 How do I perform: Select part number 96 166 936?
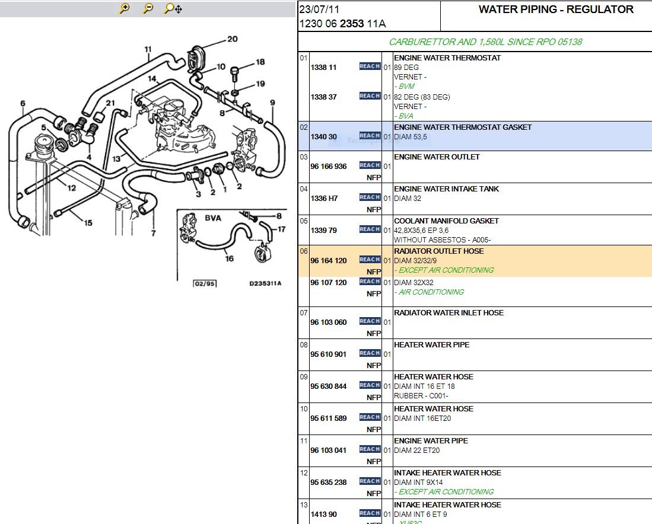pyautogui.click(x=329, y=166)
